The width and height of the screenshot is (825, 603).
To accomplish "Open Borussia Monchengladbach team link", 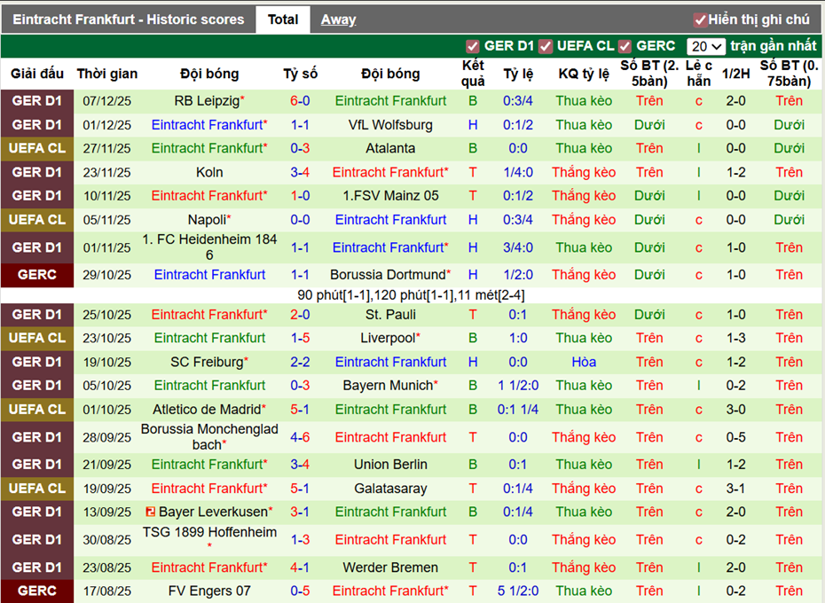I will pos(209,436).
